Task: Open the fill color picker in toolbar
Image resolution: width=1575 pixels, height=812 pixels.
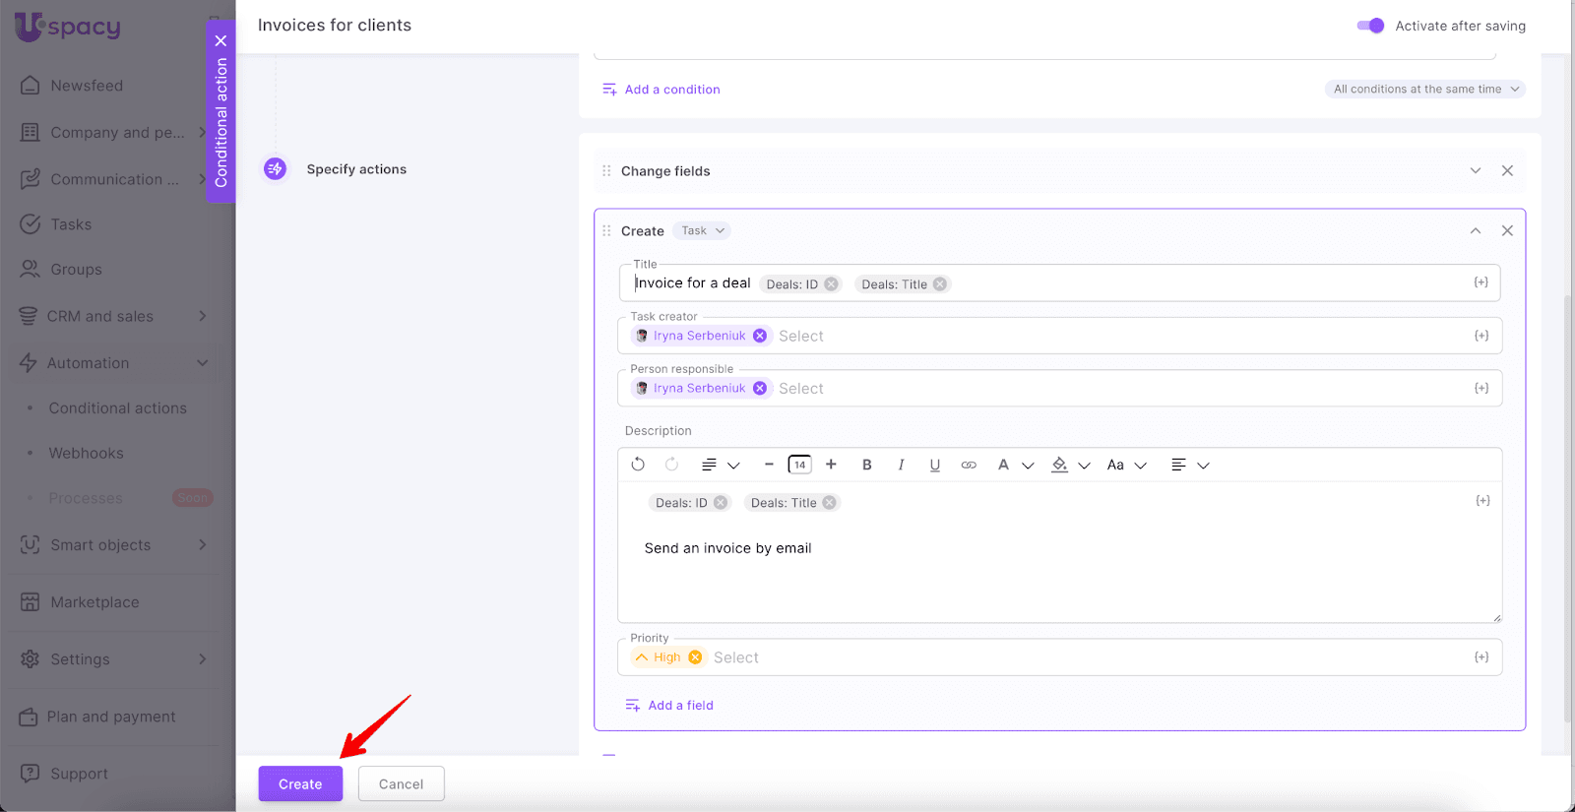Action: [1060, 465]
